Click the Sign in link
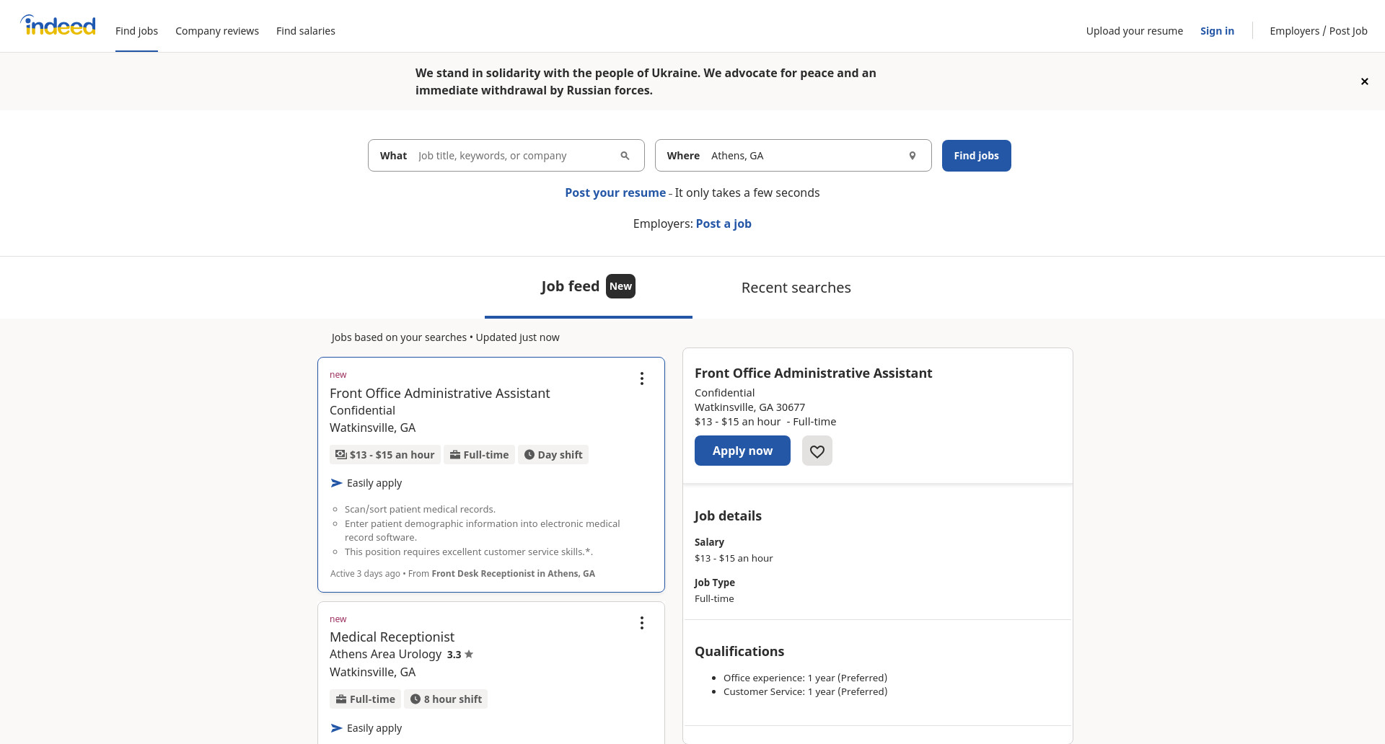The width and height of the screenshot is (1385, 744). [1217, 31]
